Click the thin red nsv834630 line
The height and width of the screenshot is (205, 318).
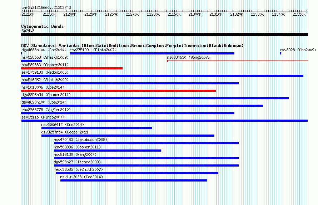(238, 61)
